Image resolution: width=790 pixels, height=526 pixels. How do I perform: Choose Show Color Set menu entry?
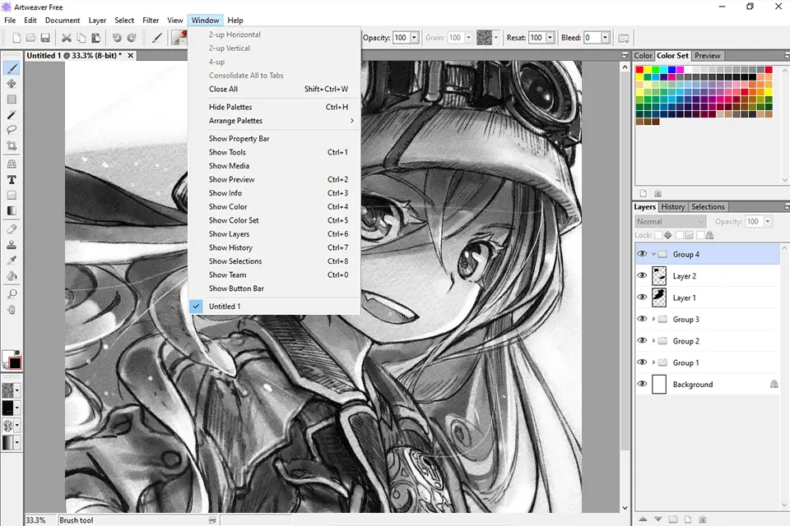point(275,220)
